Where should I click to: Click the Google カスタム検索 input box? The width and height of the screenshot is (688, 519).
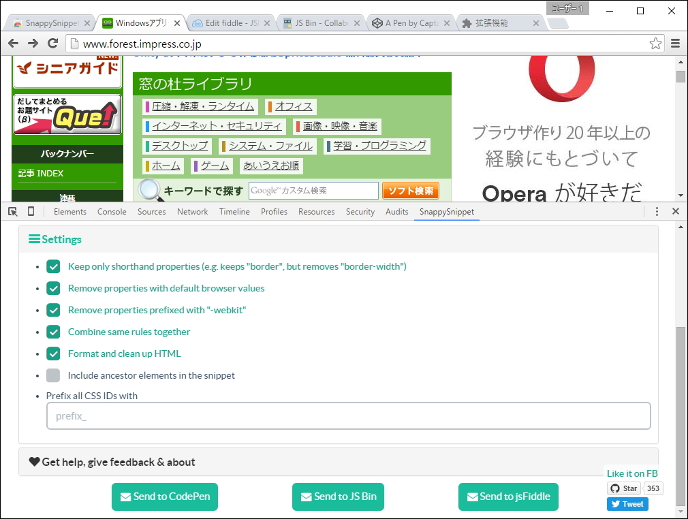313,191
